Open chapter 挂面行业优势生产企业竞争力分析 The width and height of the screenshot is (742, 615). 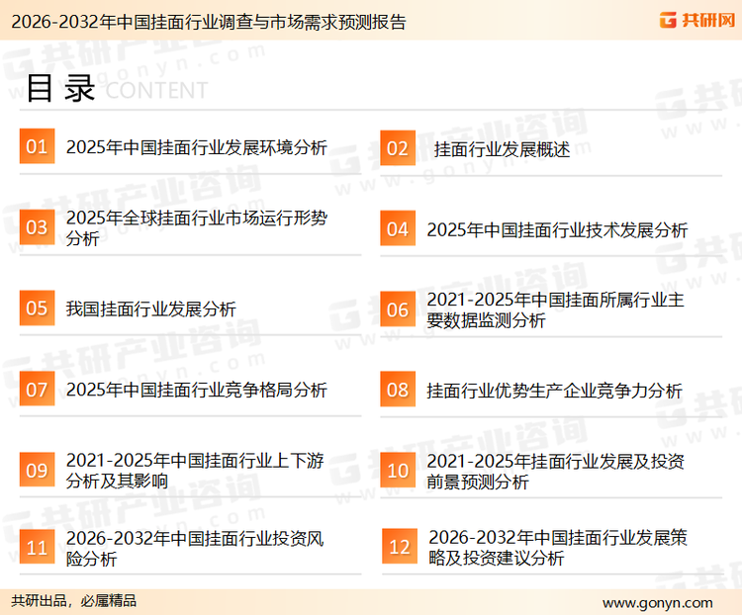point(554,391)
